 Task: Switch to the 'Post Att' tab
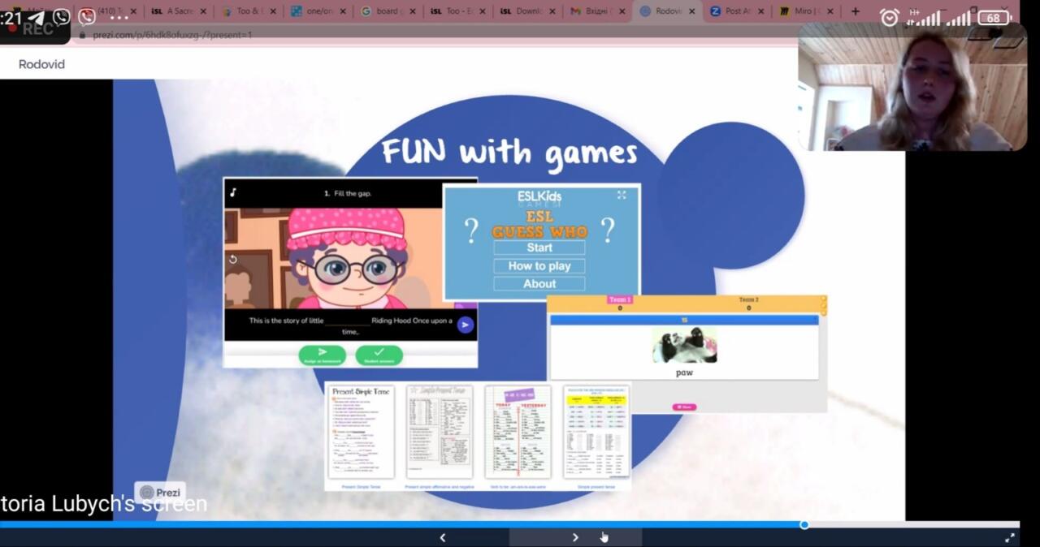(x=737, y=11)
